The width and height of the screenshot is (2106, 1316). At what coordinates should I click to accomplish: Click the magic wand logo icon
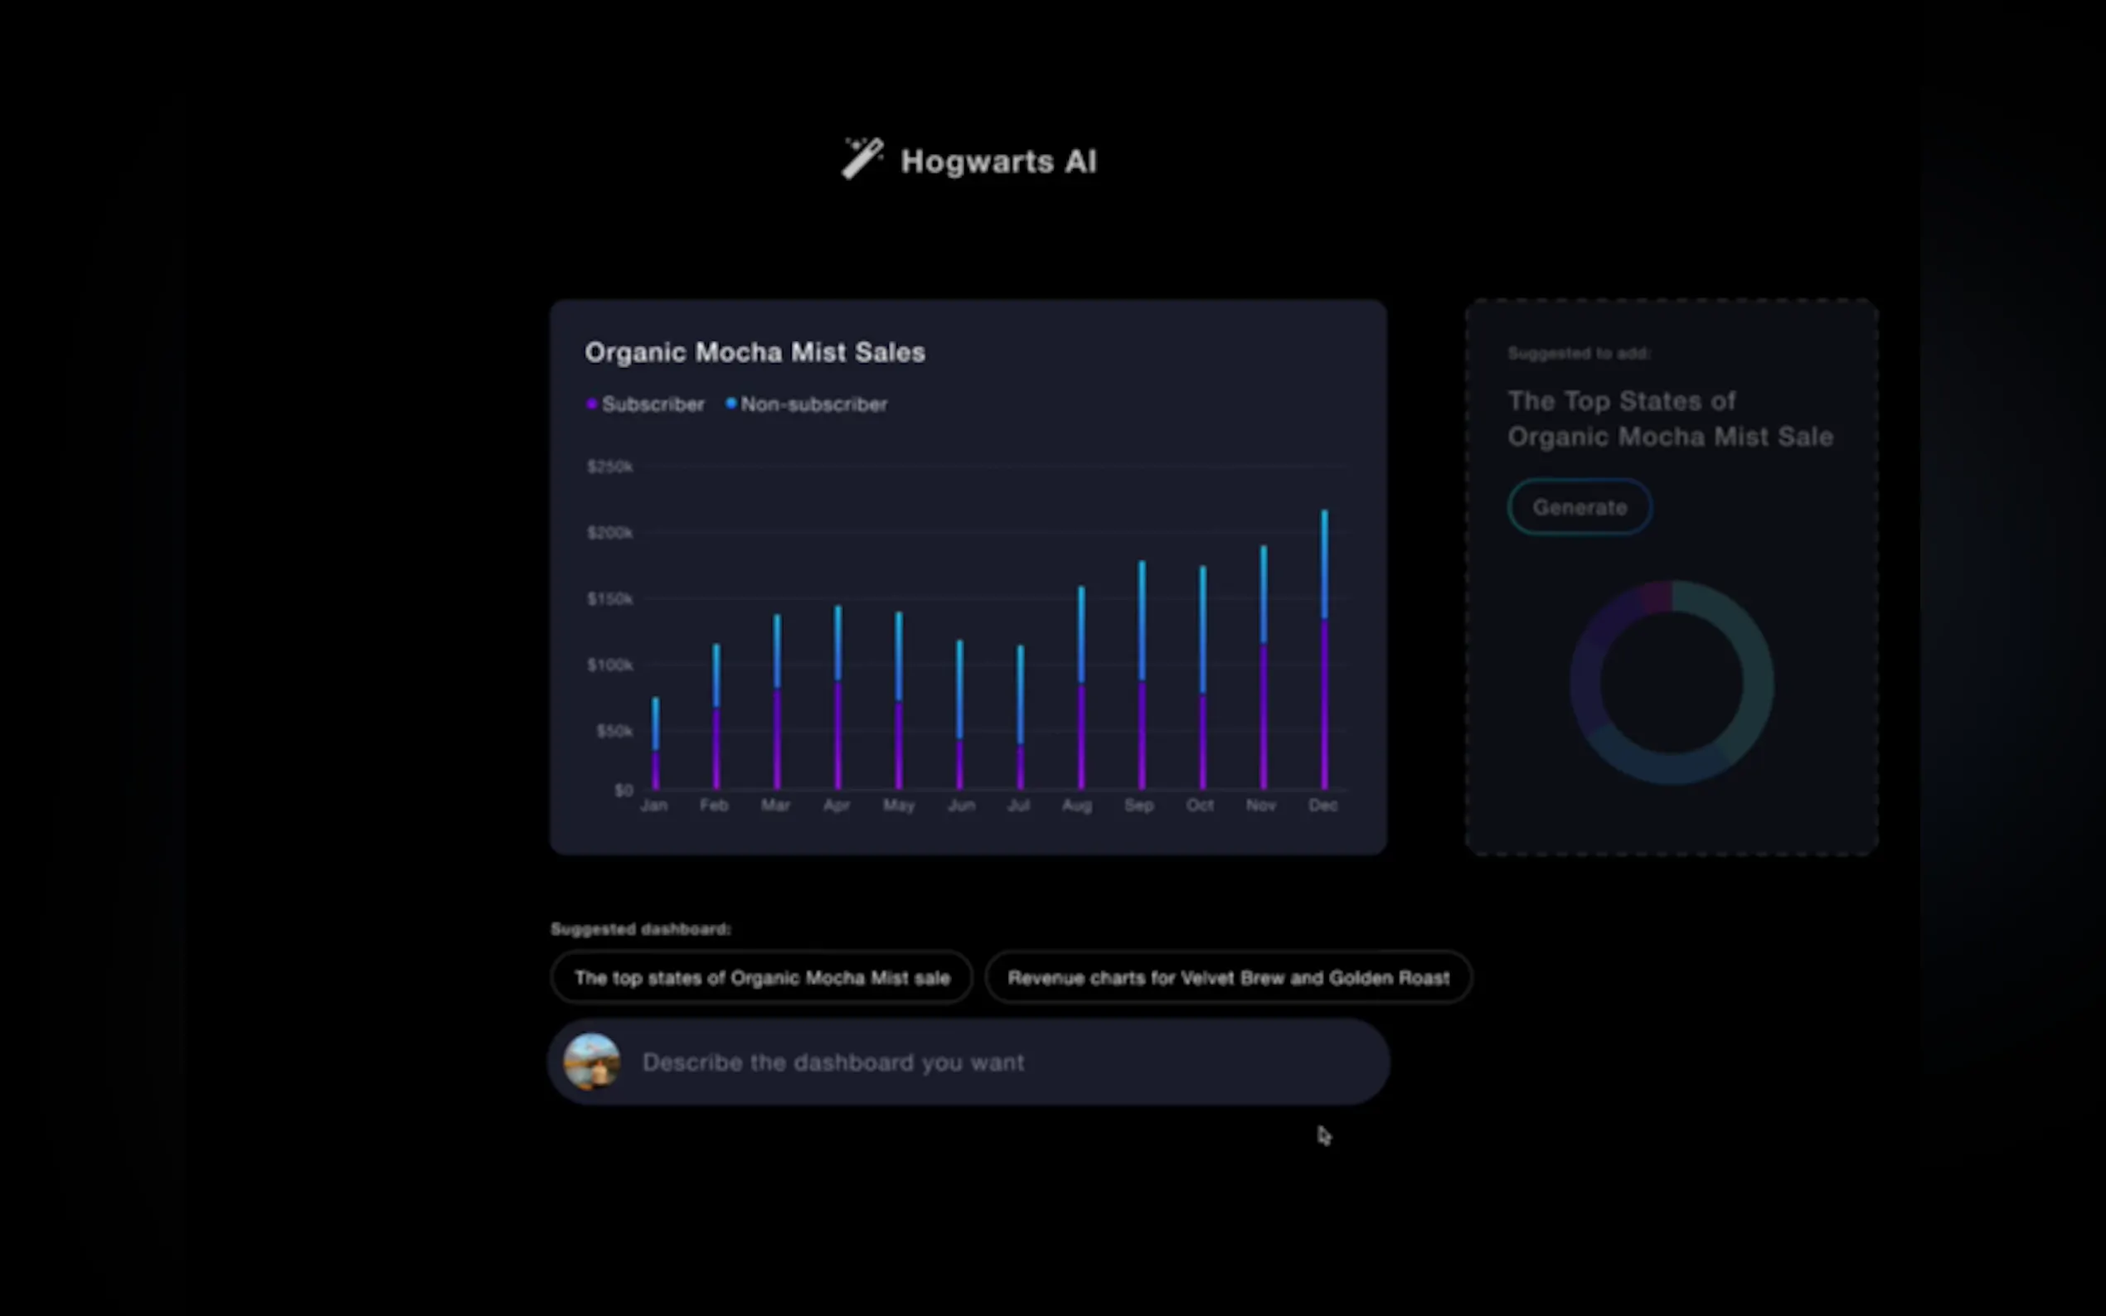[x=862, y=159]
